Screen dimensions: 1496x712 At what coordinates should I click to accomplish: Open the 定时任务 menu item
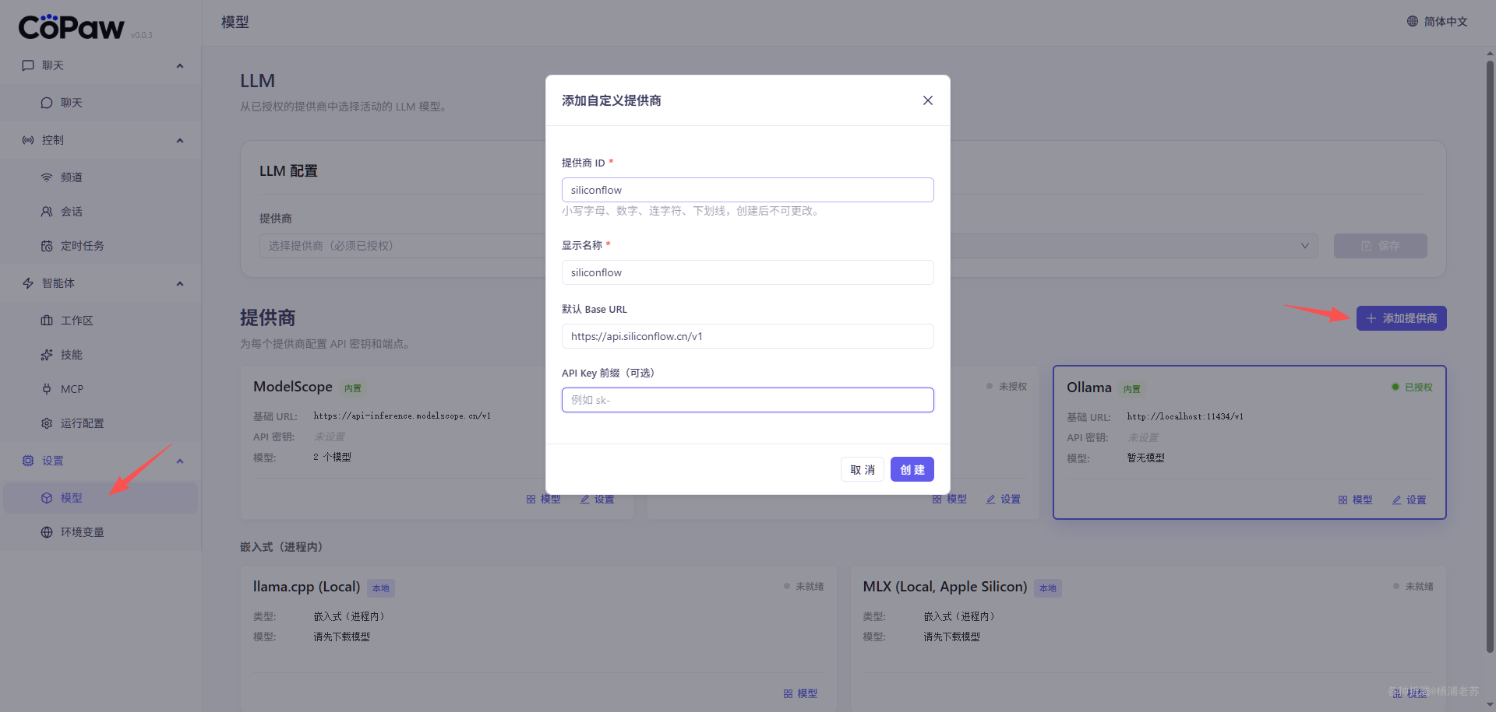coord(101,246)
